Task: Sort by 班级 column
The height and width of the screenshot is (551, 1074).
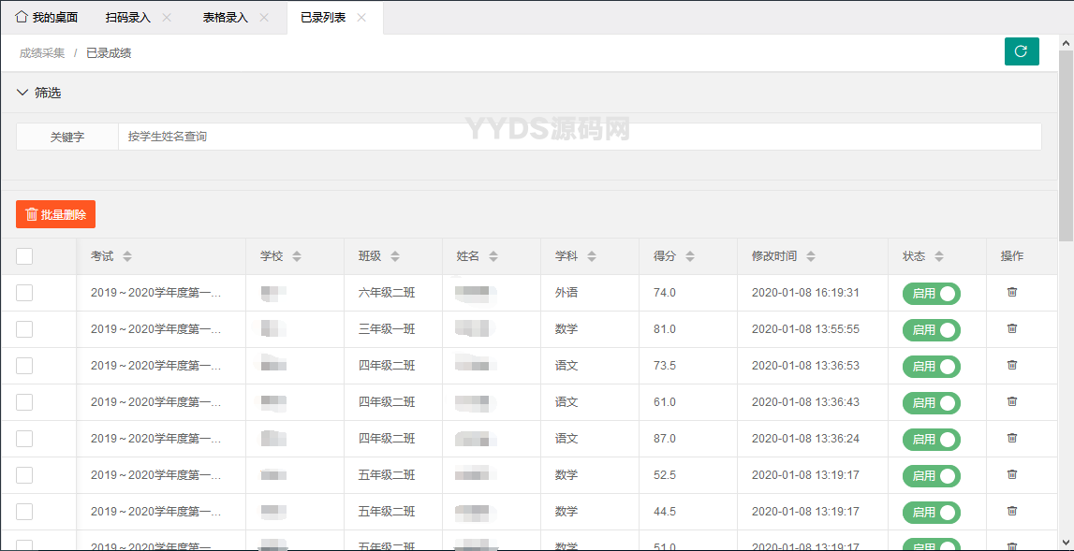Action: [x=395, y=256]
